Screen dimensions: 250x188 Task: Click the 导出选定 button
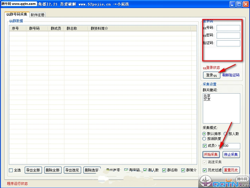[72, 170]
